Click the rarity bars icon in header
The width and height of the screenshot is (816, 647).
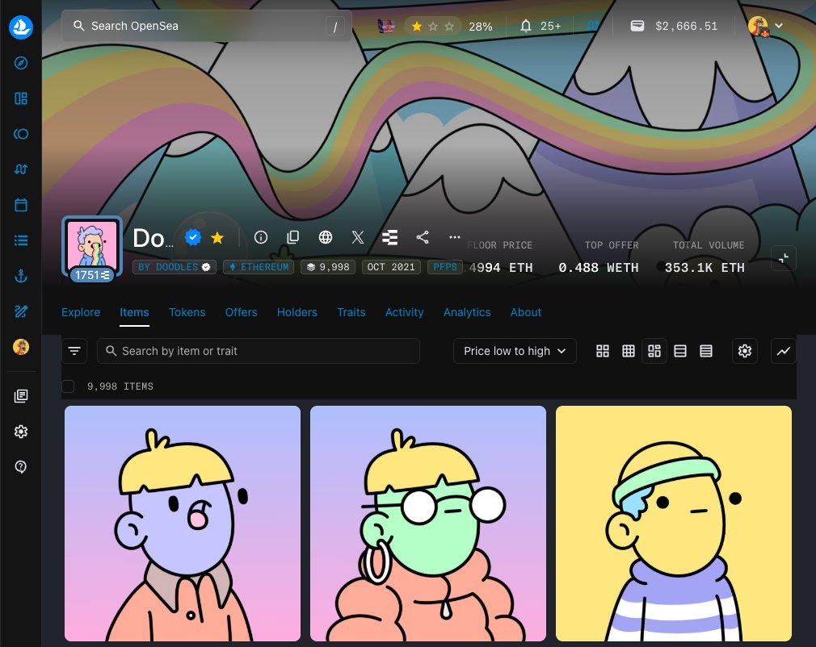(x=389, y=237)
